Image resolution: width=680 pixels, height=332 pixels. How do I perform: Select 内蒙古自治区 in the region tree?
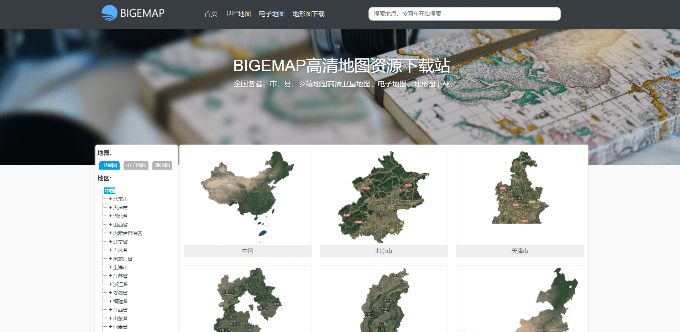tap(127, 233)
